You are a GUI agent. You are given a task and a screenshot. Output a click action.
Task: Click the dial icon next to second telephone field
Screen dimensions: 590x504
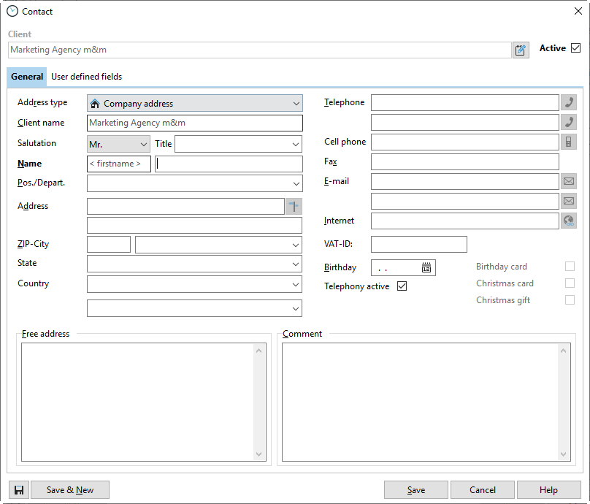click(x=568, y=122)
